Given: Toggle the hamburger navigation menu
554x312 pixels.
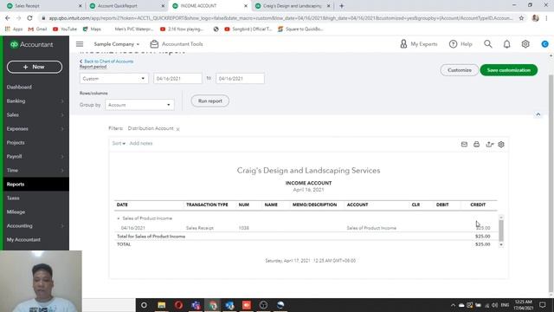Looking at the screenshot, I should (80, 44).
